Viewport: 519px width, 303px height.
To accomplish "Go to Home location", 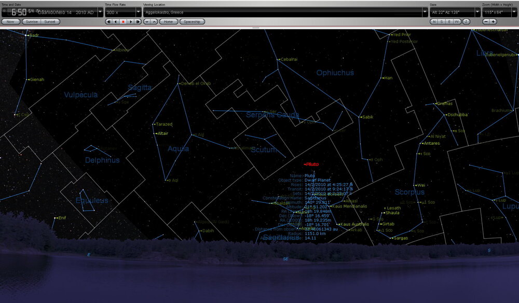I will (168, 22).
